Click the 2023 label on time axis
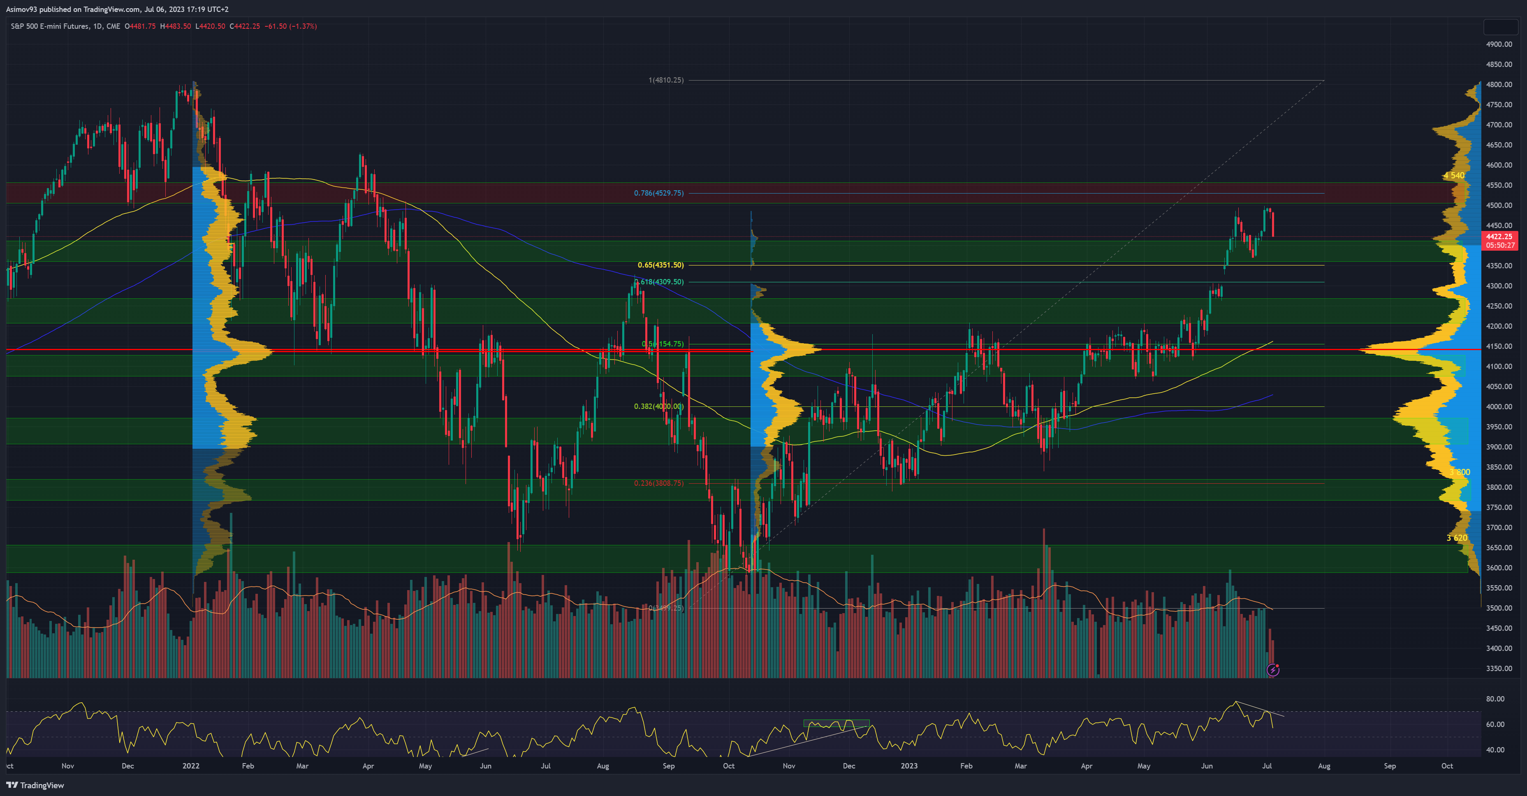The image size is (1527, 796). click(x=909, y=766)
